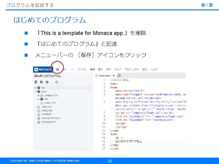Click the new file icon in project panel
Viewport: 219px width, 164px height.
36,82
